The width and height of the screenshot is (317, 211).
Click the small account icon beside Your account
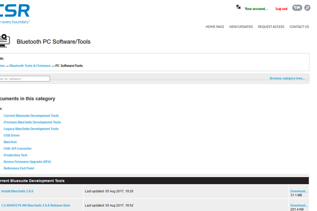click(x=239, y=7)
